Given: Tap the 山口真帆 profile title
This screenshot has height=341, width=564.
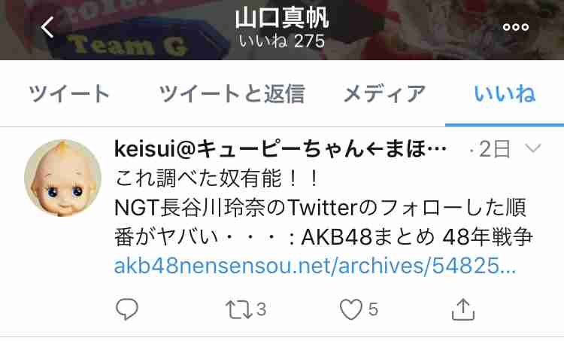Looking at the screenshot, I should click(x=282, y=18).
